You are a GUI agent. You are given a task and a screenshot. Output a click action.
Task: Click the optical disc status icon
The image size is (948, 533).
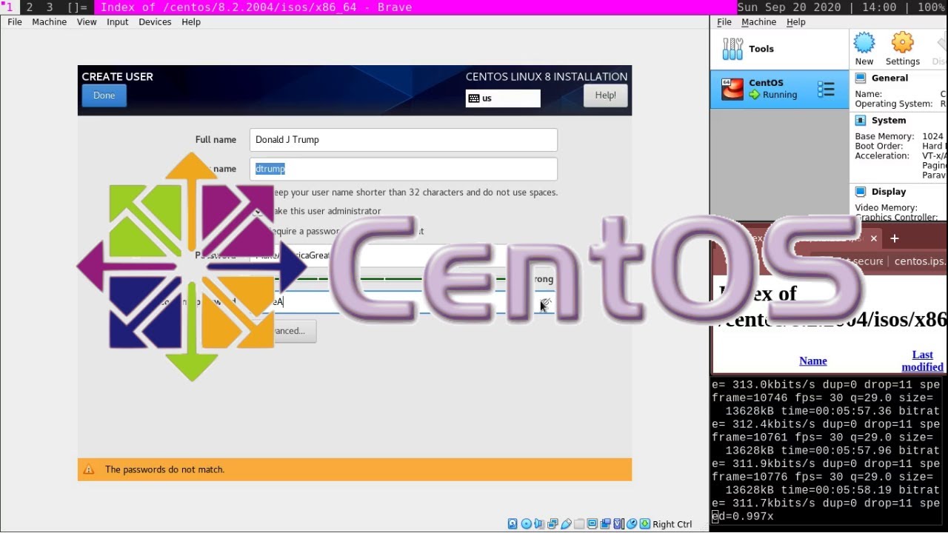(x=527, y=524)
